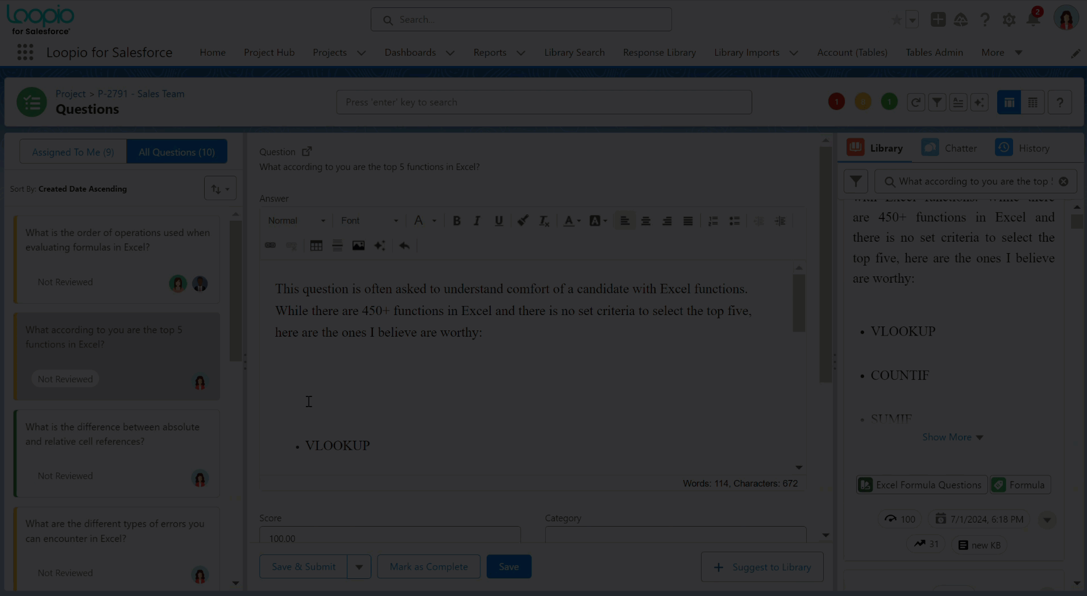Insert a table in the answer

pos(316,245)
